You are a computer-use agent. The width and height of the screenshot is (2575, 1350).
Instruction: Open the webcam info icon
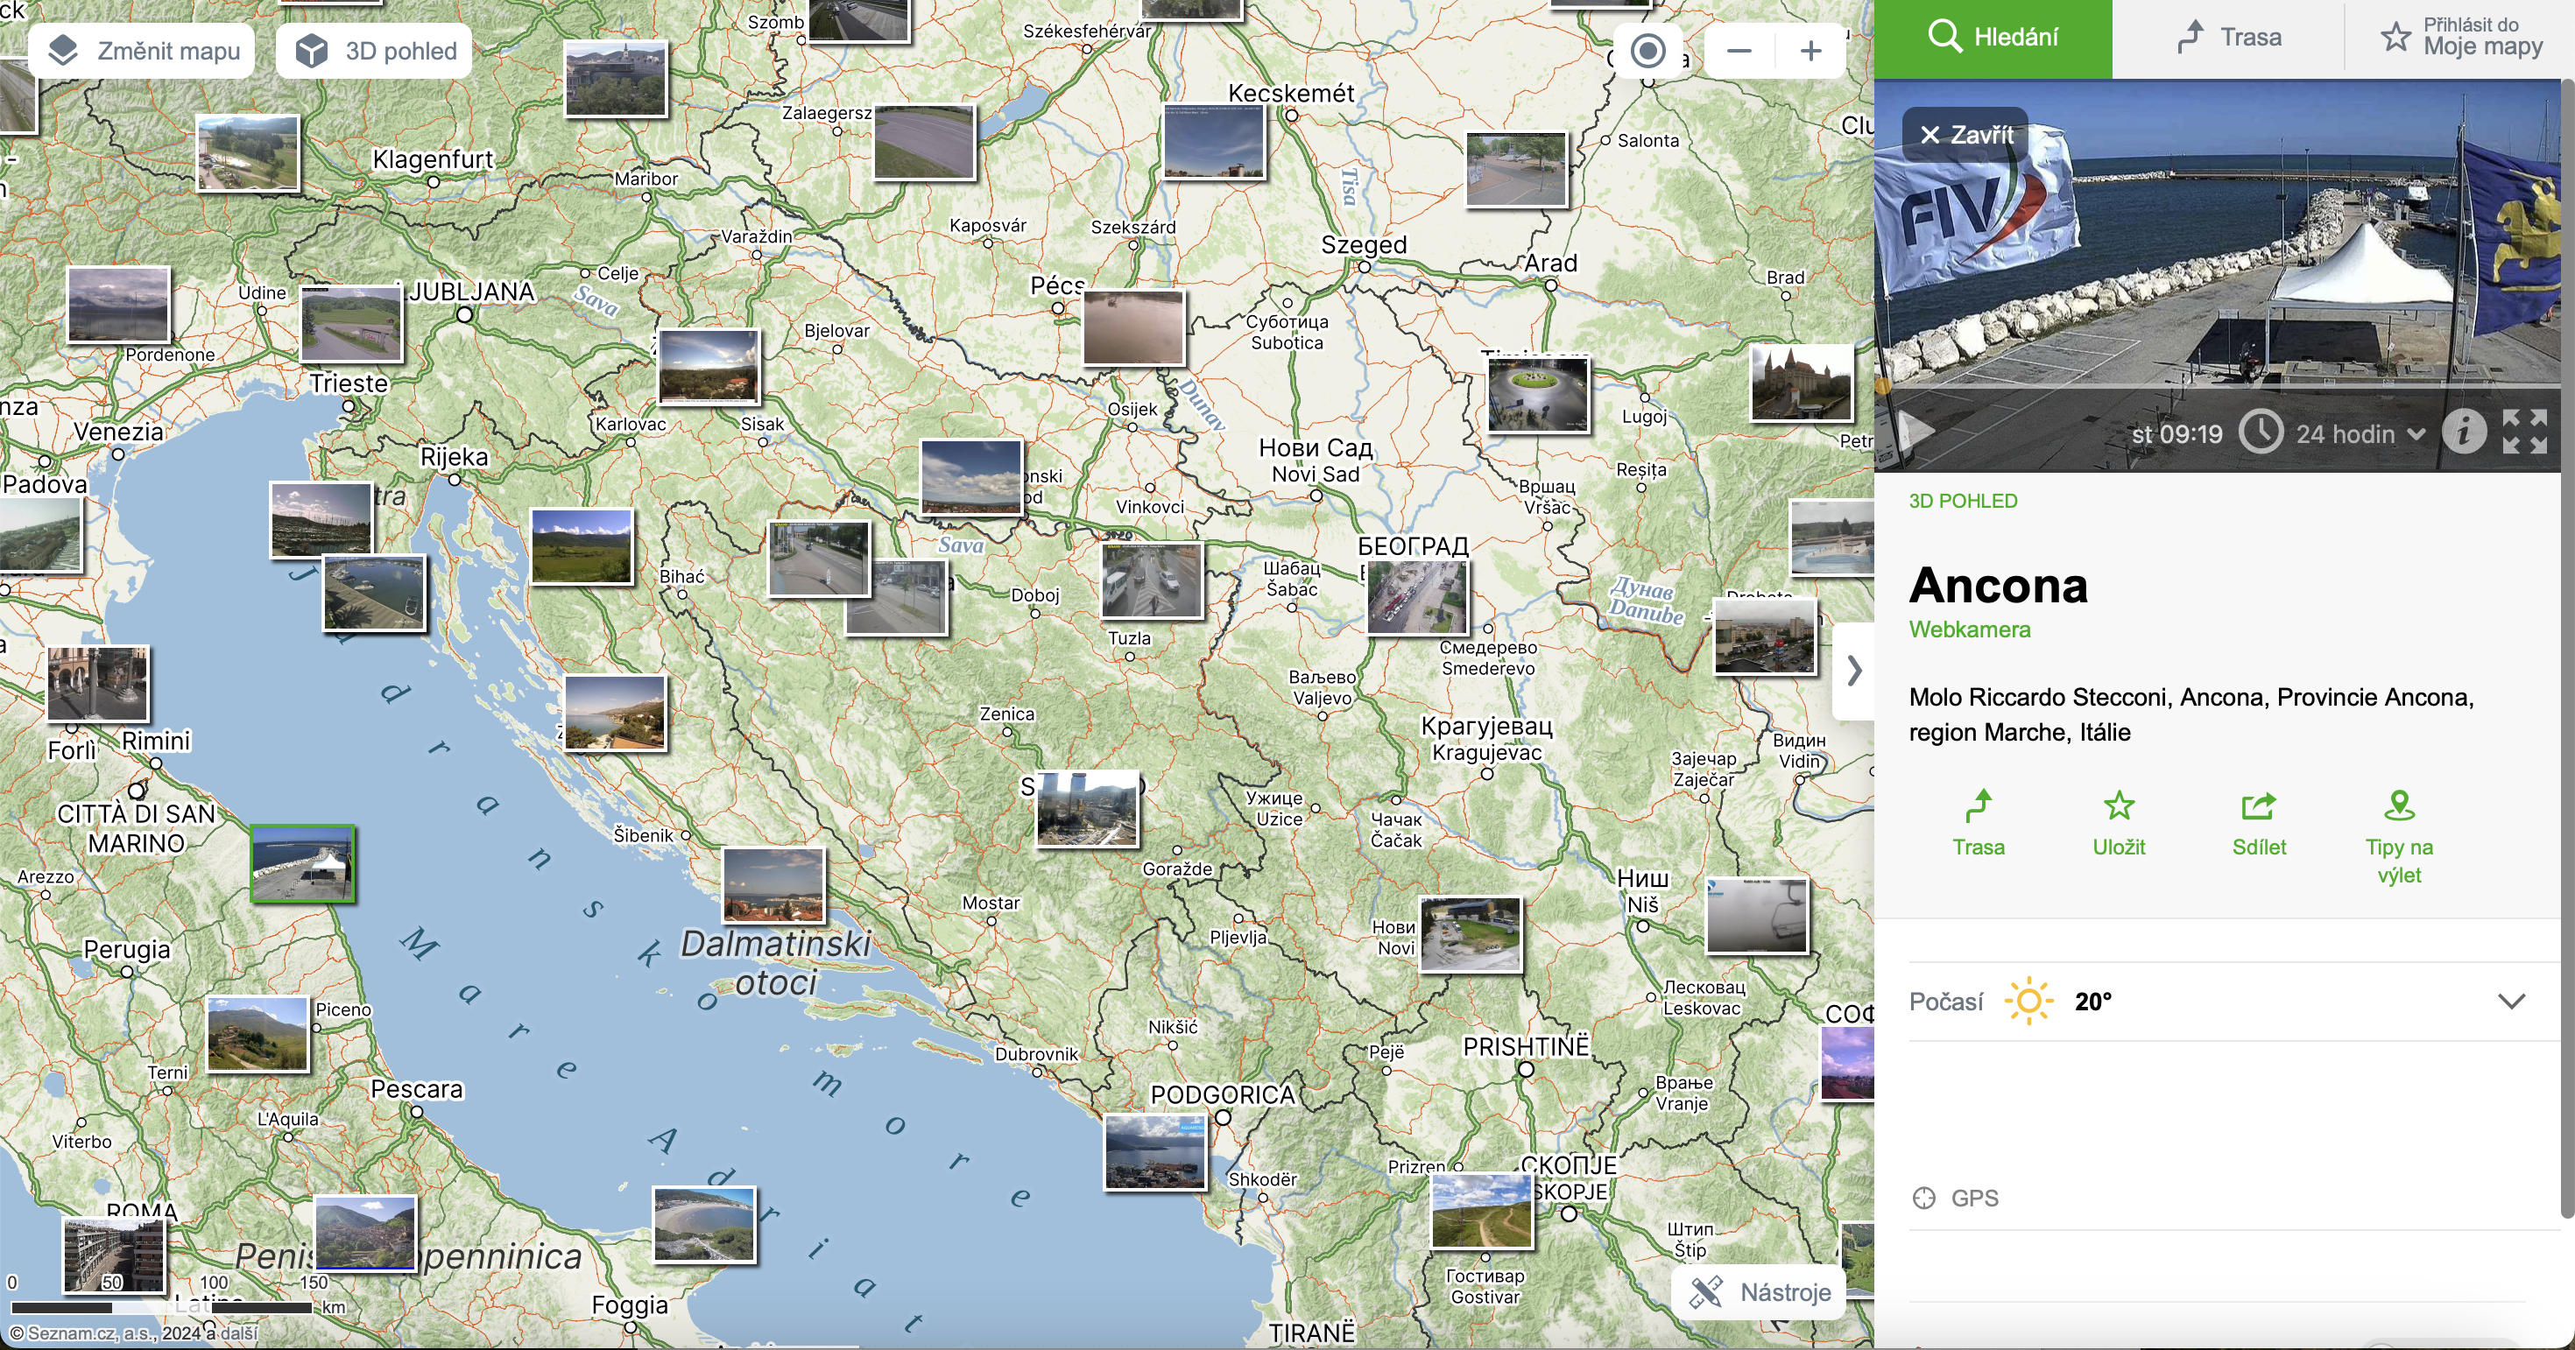(2463, 432)
